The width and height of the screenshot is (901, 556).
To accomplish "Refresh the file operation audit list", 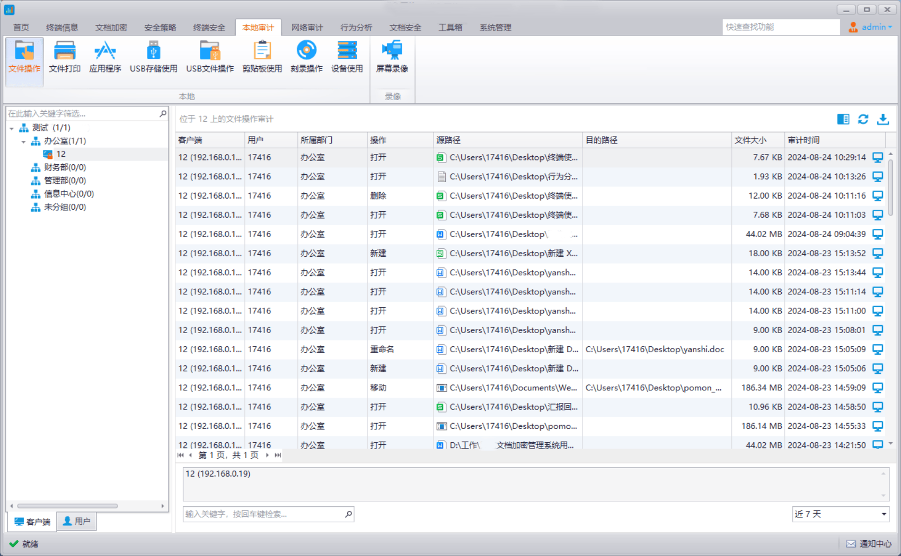I will [x=863, y=119].
